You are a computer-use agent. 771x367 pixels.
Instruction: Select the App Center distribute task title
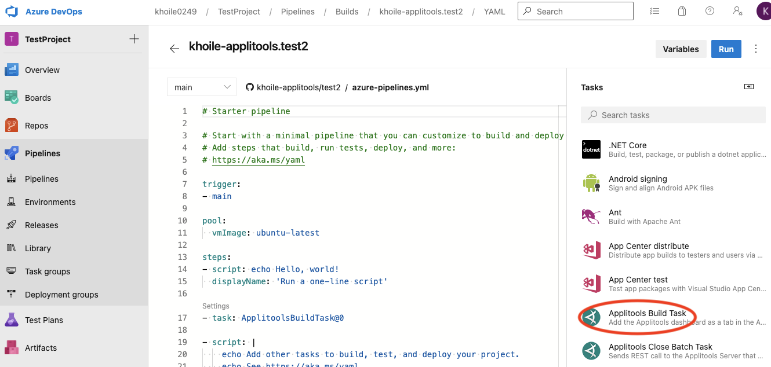coord(649,246)
